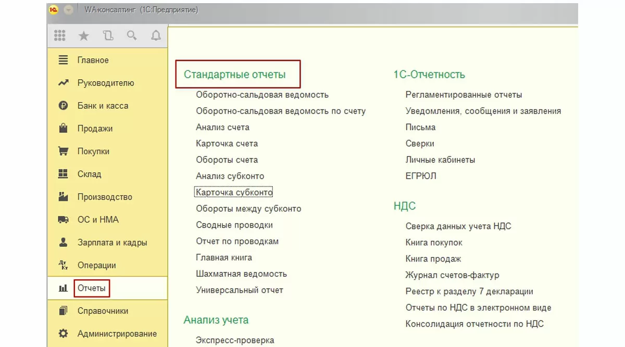Viewport: 625px width, 347px height.
Task: Open ЕГРЮЛ link
Action: click(421, 176)
